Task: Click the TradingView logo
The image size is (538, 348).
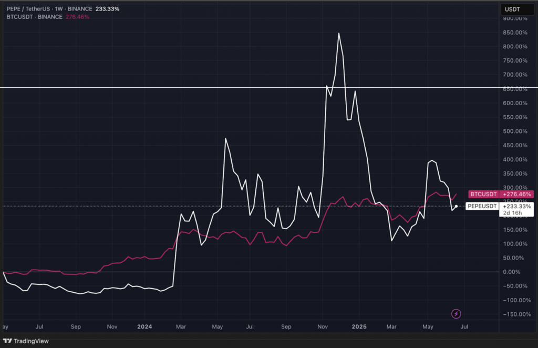Action: pyautogui.click(x=26, y=341)
